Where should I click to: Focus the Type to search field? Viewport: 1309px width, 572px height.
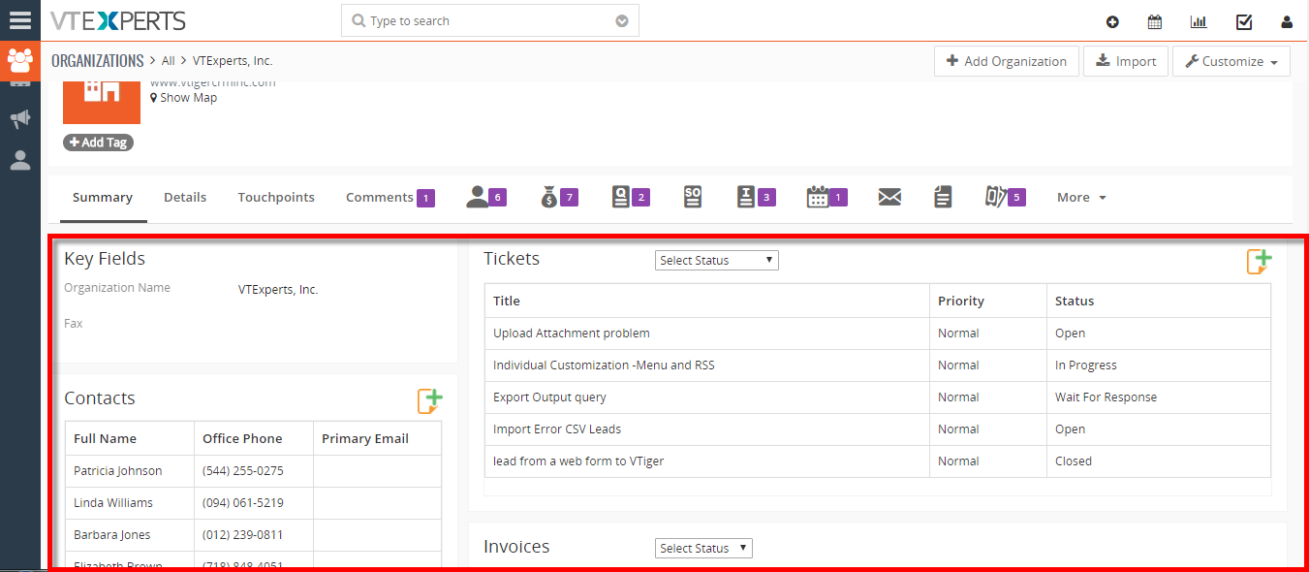pos(489,21)
